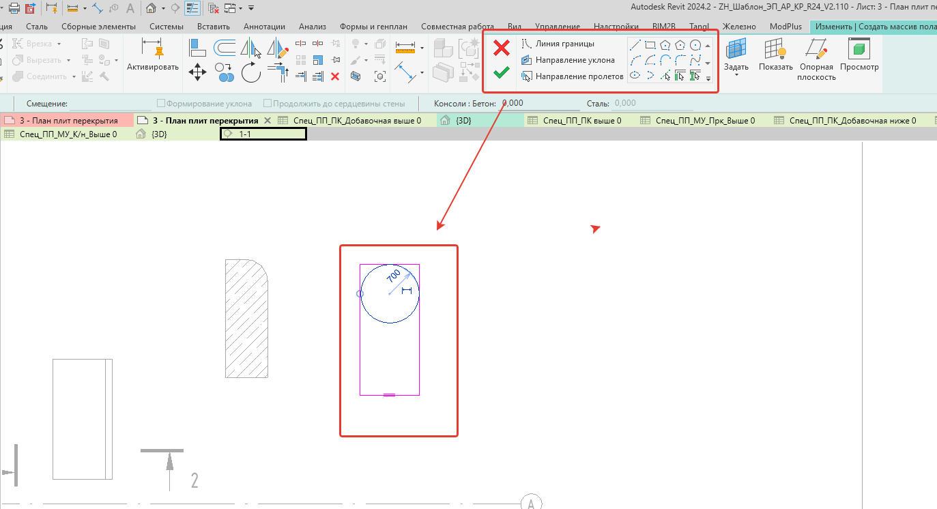Viewport: 937px width, 509px height.
Task: Select the Partial Ellipse draw tool
Action: click(650, 76)
